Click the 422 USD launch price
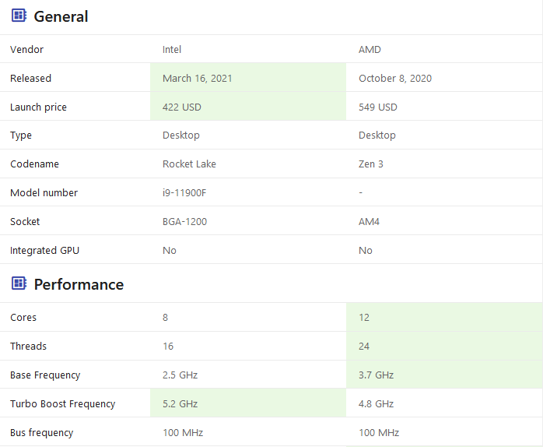Viewport: 543px width, 447px height. pyautogui.click(x=181, y=107)
